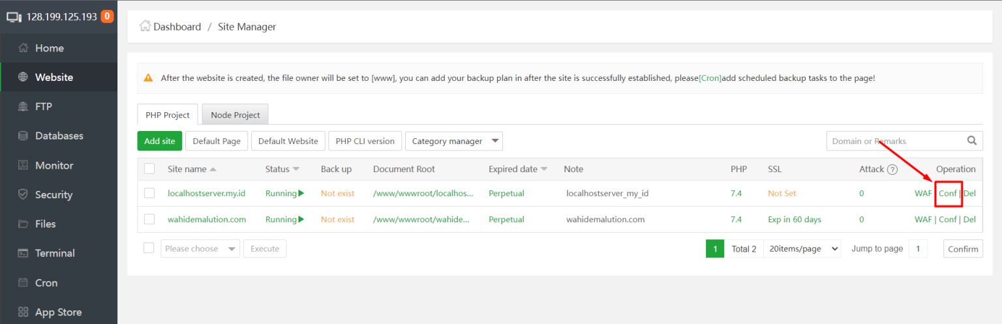Screen dimensions: 1002x324
Task: Switch to the Node Project tab
Action: click(235, 115)
